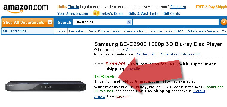Viewport: 227px width, 107px height.
Task: Open the Sign in link
Action: tap(73, 7)
